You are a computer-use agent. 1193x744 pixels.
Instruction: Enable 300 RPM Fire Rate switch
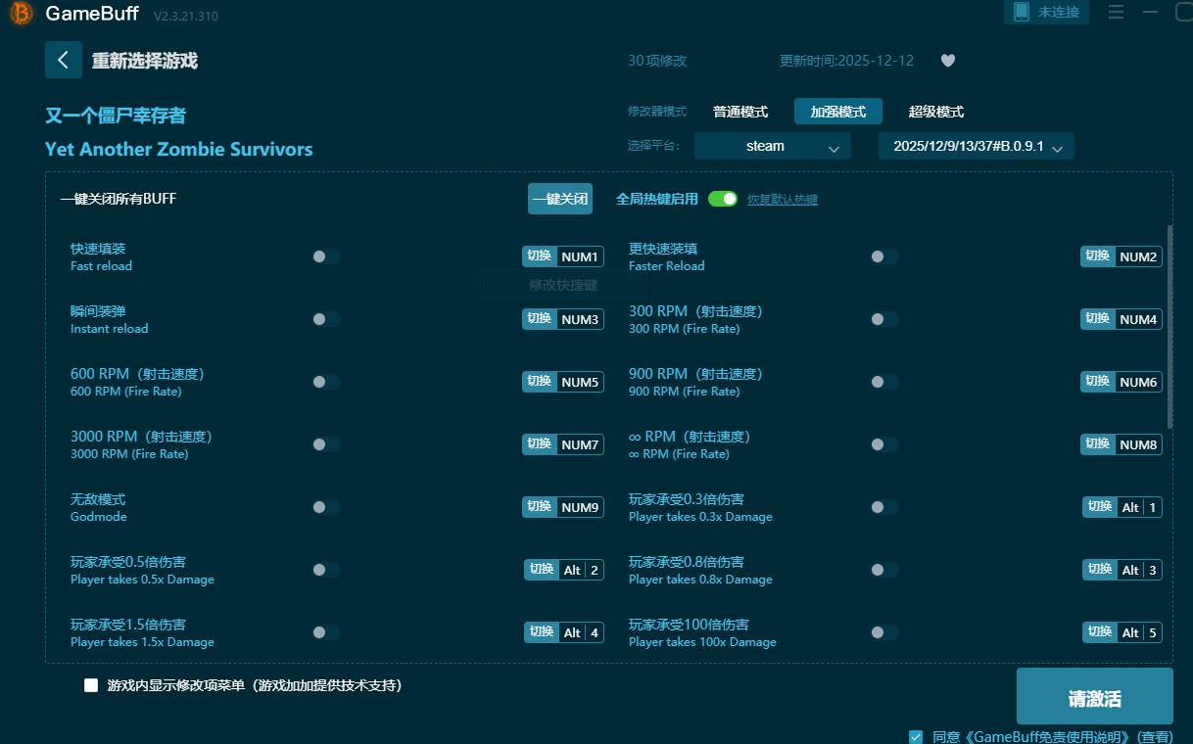point(884,319)
